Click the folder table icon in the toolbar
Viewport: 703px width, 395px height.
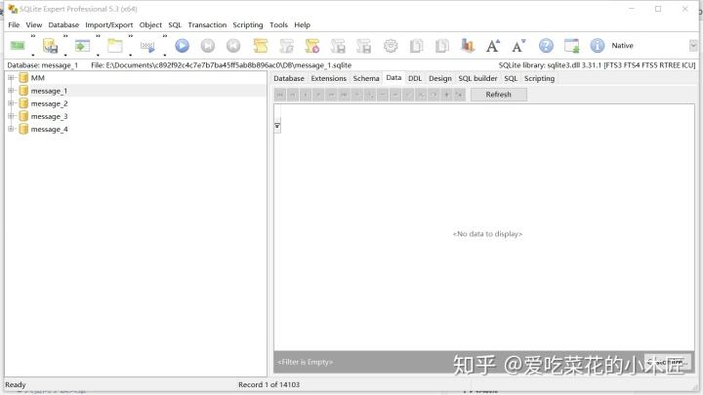[115, 46]
